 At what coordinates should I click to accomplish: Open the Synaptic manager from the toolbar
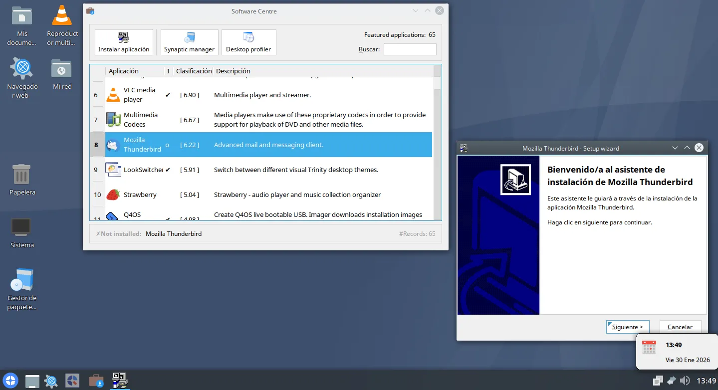[x=189, y=42]
